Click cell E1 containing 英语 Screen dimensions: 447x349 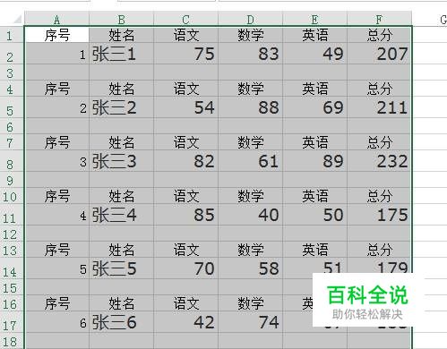coord(314,35)
